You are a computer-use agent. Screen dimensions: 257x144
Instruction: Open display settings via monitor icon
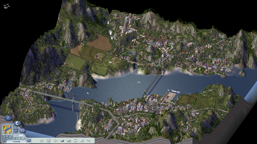pos(75,140)
